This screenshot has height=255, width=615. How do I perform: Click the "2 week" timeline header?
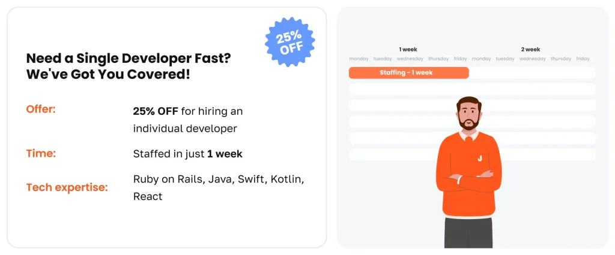pyautogui.click(x=530, y=49)
